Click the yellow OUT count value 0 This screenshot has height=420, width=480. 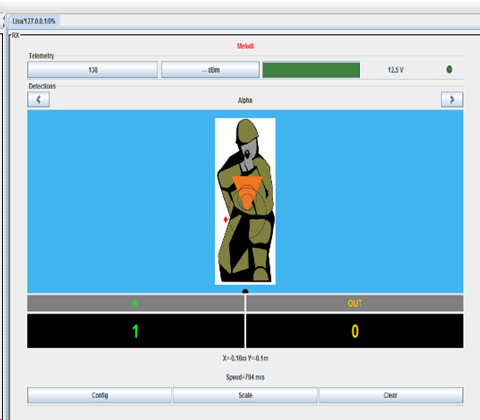(x=355, y=331)
